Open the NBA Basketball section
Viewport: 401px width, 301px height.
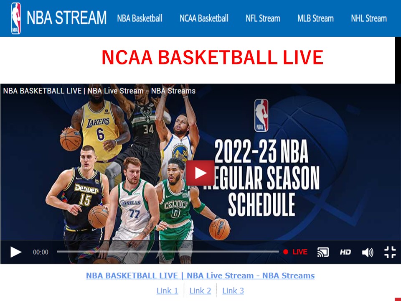[140, 18]
